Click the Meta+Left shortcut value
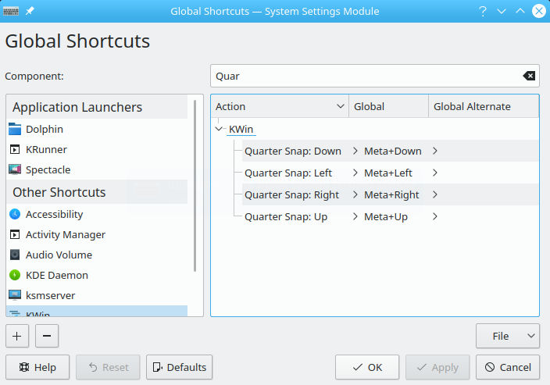The height and width of the screenshot is (385, 550). 388,173
